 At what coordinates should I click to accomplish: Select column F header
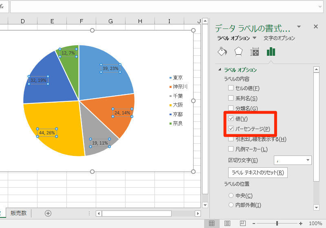[81, 21]
